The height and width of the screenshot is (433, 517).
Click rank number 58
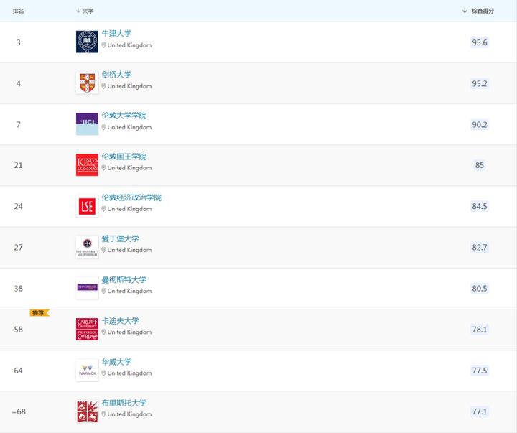pyautogui.click(x=19, y=330)
